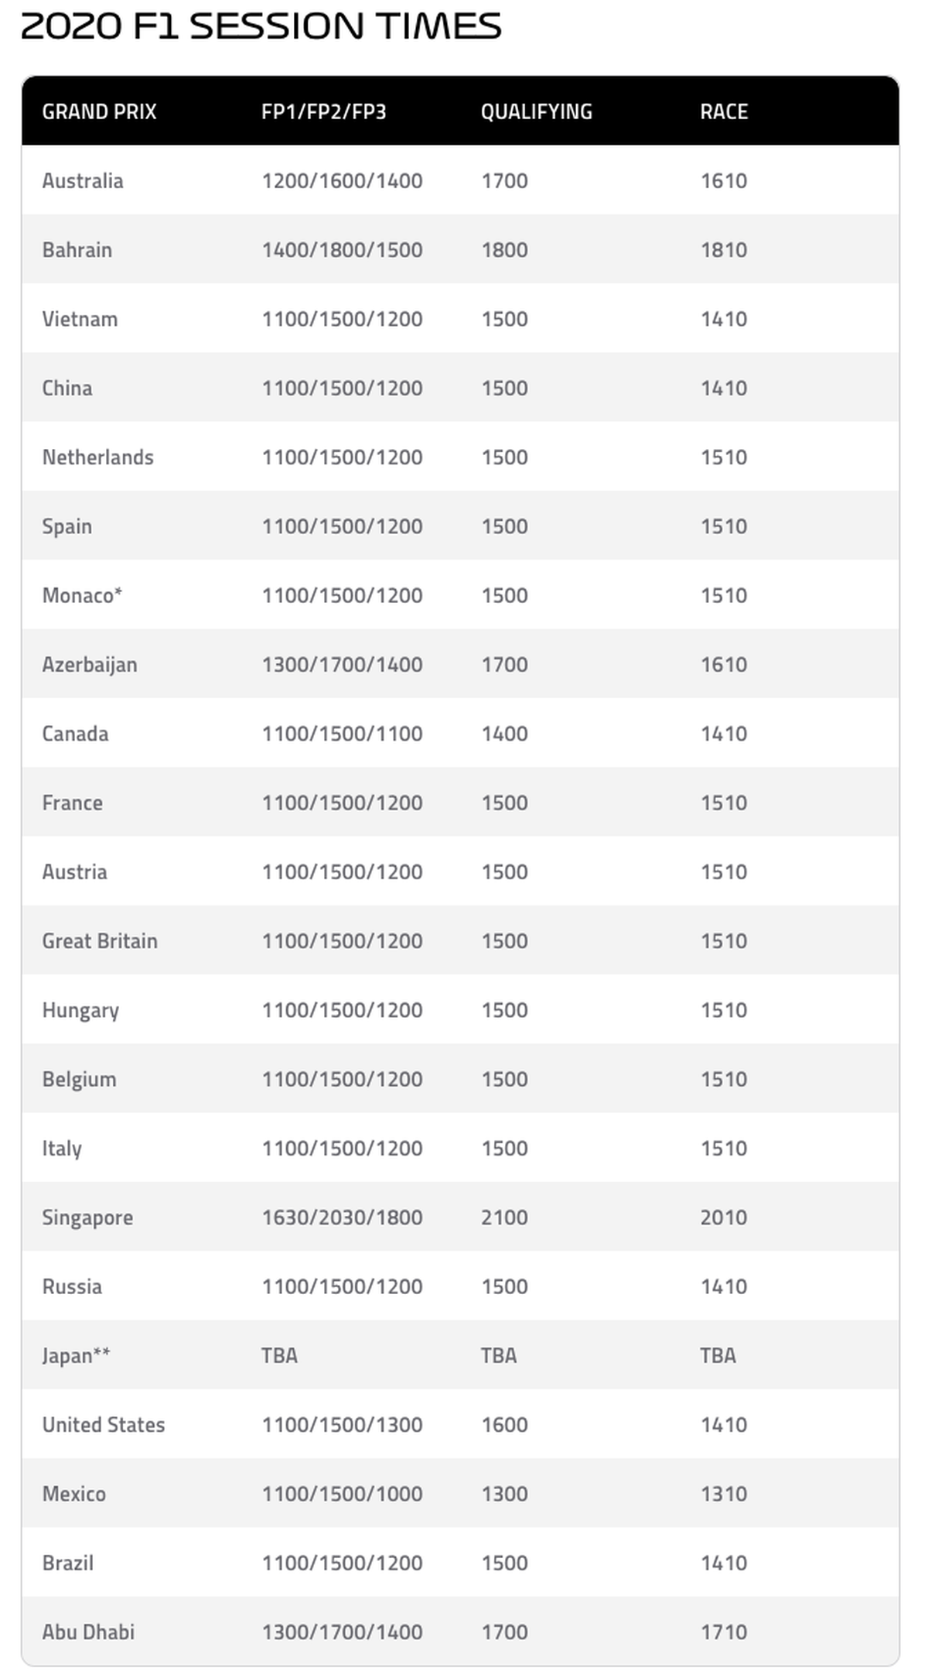Click the Vietnam row label
The height and width of the screenshot is (1678, 928).
pos(80,319)
